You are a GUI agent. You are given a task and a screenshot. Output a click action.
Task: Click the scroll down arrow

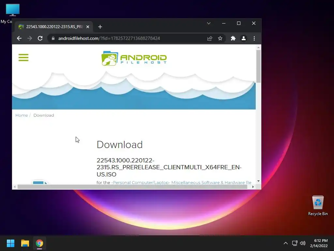[x=258, y=181]
